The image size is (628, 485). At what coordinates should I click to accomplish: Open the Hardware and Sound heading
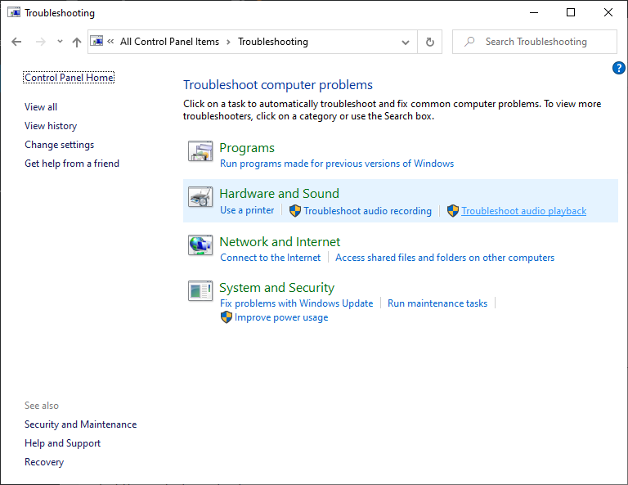pos(279,194)
